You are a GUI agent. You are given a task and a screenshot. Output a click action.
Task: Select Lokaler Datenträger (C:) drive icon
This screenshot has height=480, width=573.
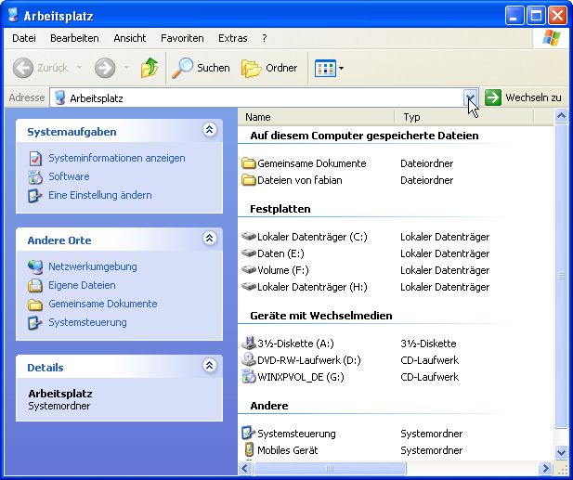(249, 237)
